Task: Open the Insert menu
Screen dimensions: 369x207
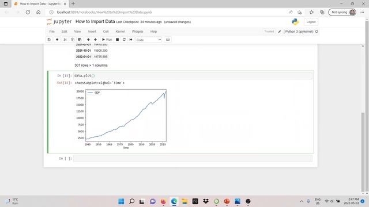Action: point(92,32)
